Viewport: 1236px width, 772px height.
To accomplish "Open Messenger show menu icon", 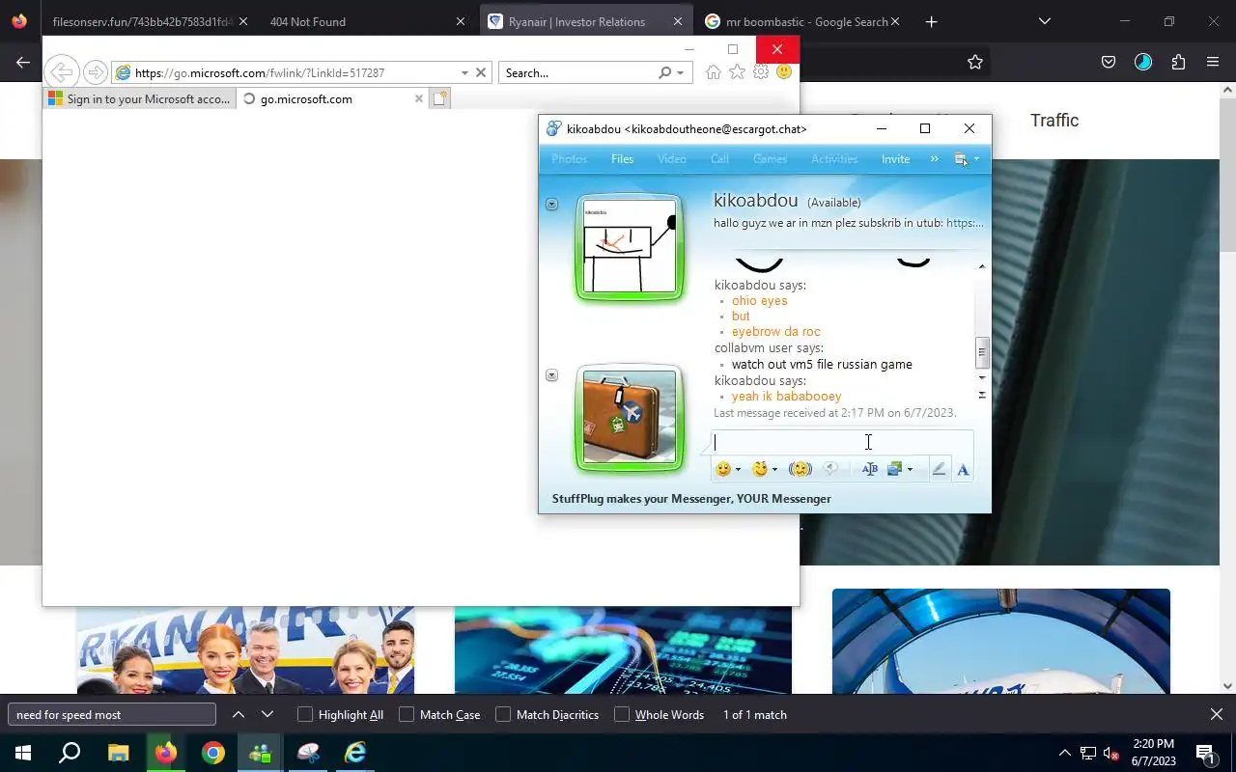I will click(x=962, y=159).
